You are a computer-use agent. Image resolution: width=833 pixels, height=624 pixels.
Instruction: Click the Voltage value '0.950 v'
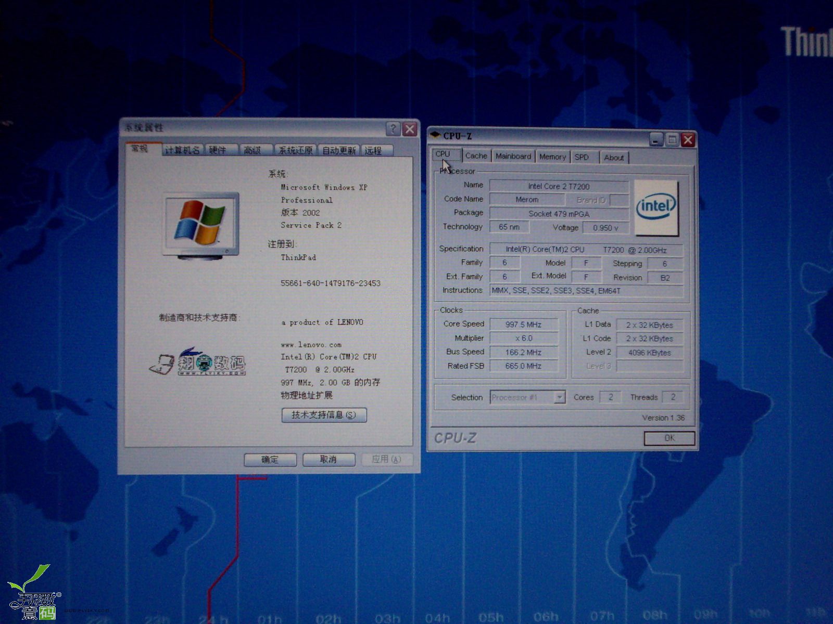(x=605, y=228)
